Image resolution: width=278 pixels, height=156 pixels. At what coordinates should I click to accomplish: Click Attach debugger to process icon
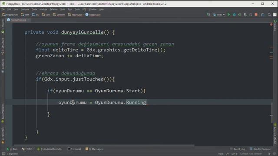[245, 15]
